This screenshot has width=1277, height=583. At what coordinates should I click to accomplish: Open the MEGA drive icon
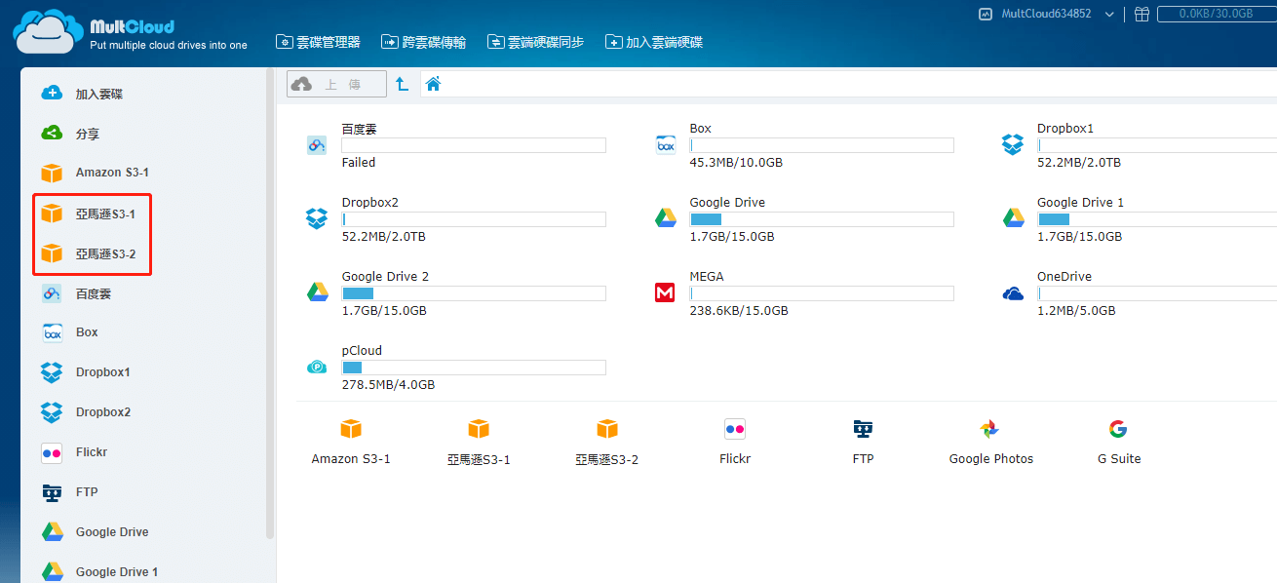tap(665, 292)
